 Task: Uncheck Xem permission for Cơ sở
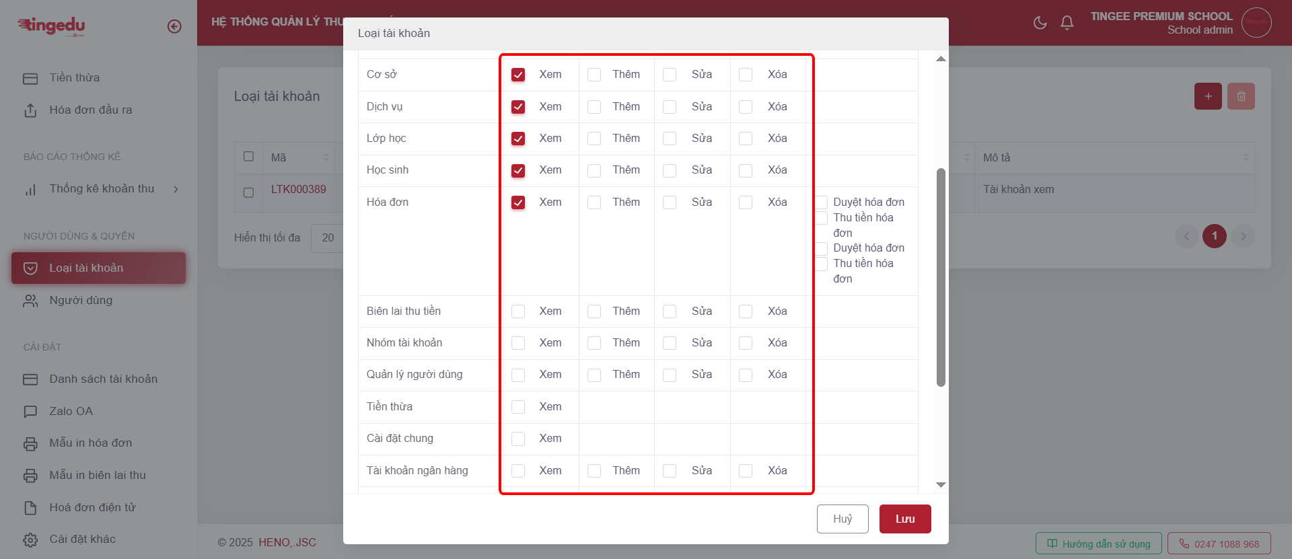[518, 75]
